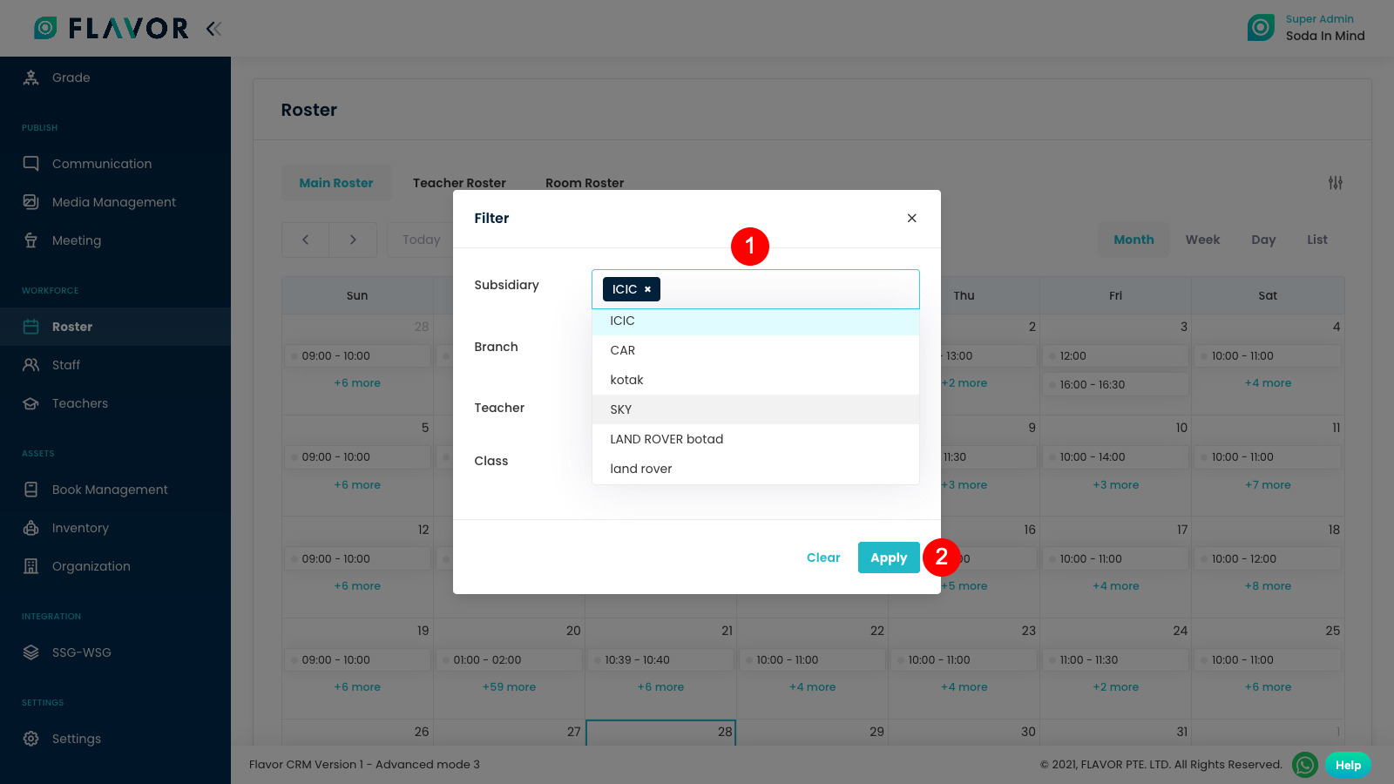1394x784 pixels.
Task: Switch calendar to Month view
Action: click(1133, 240)
